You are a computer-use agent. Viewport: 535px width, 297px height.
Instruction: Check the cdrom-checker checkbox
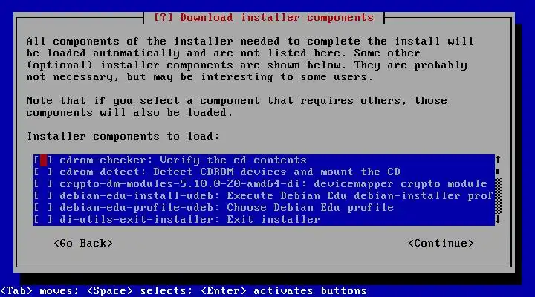click(43, 160)
